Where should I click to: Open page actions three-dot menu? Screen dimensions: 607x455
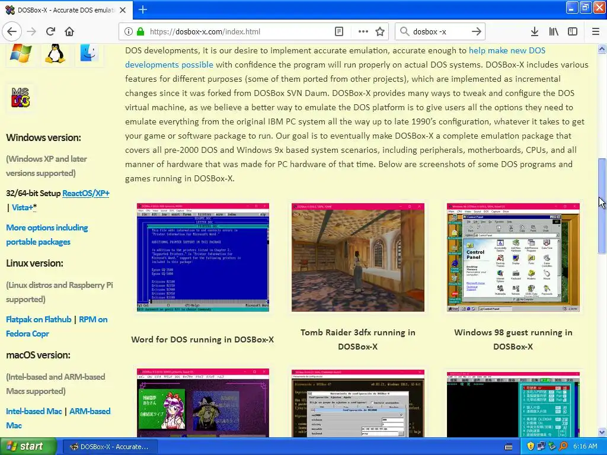pyautogui.click(x=363, y=32)
